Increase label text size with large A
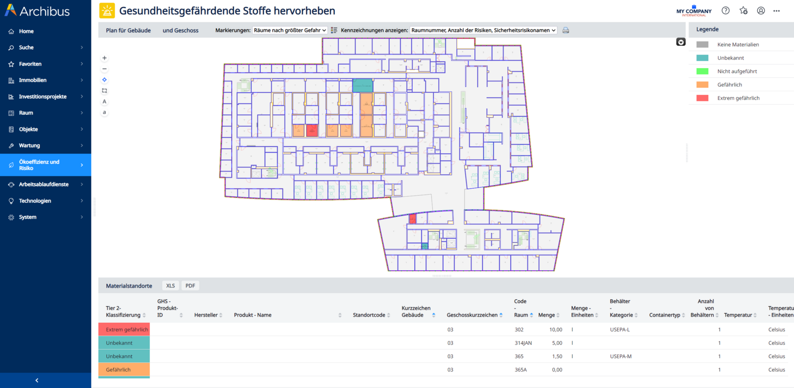This screenshot has height=388, width=794. (x=105, y=102)
